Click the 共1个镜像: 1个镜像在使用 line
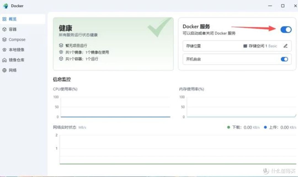Viewport: 298px width, 177px height. (87, 52)
